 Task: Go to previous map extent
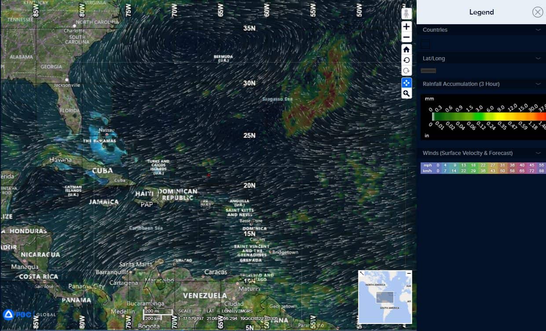(407, 60)
